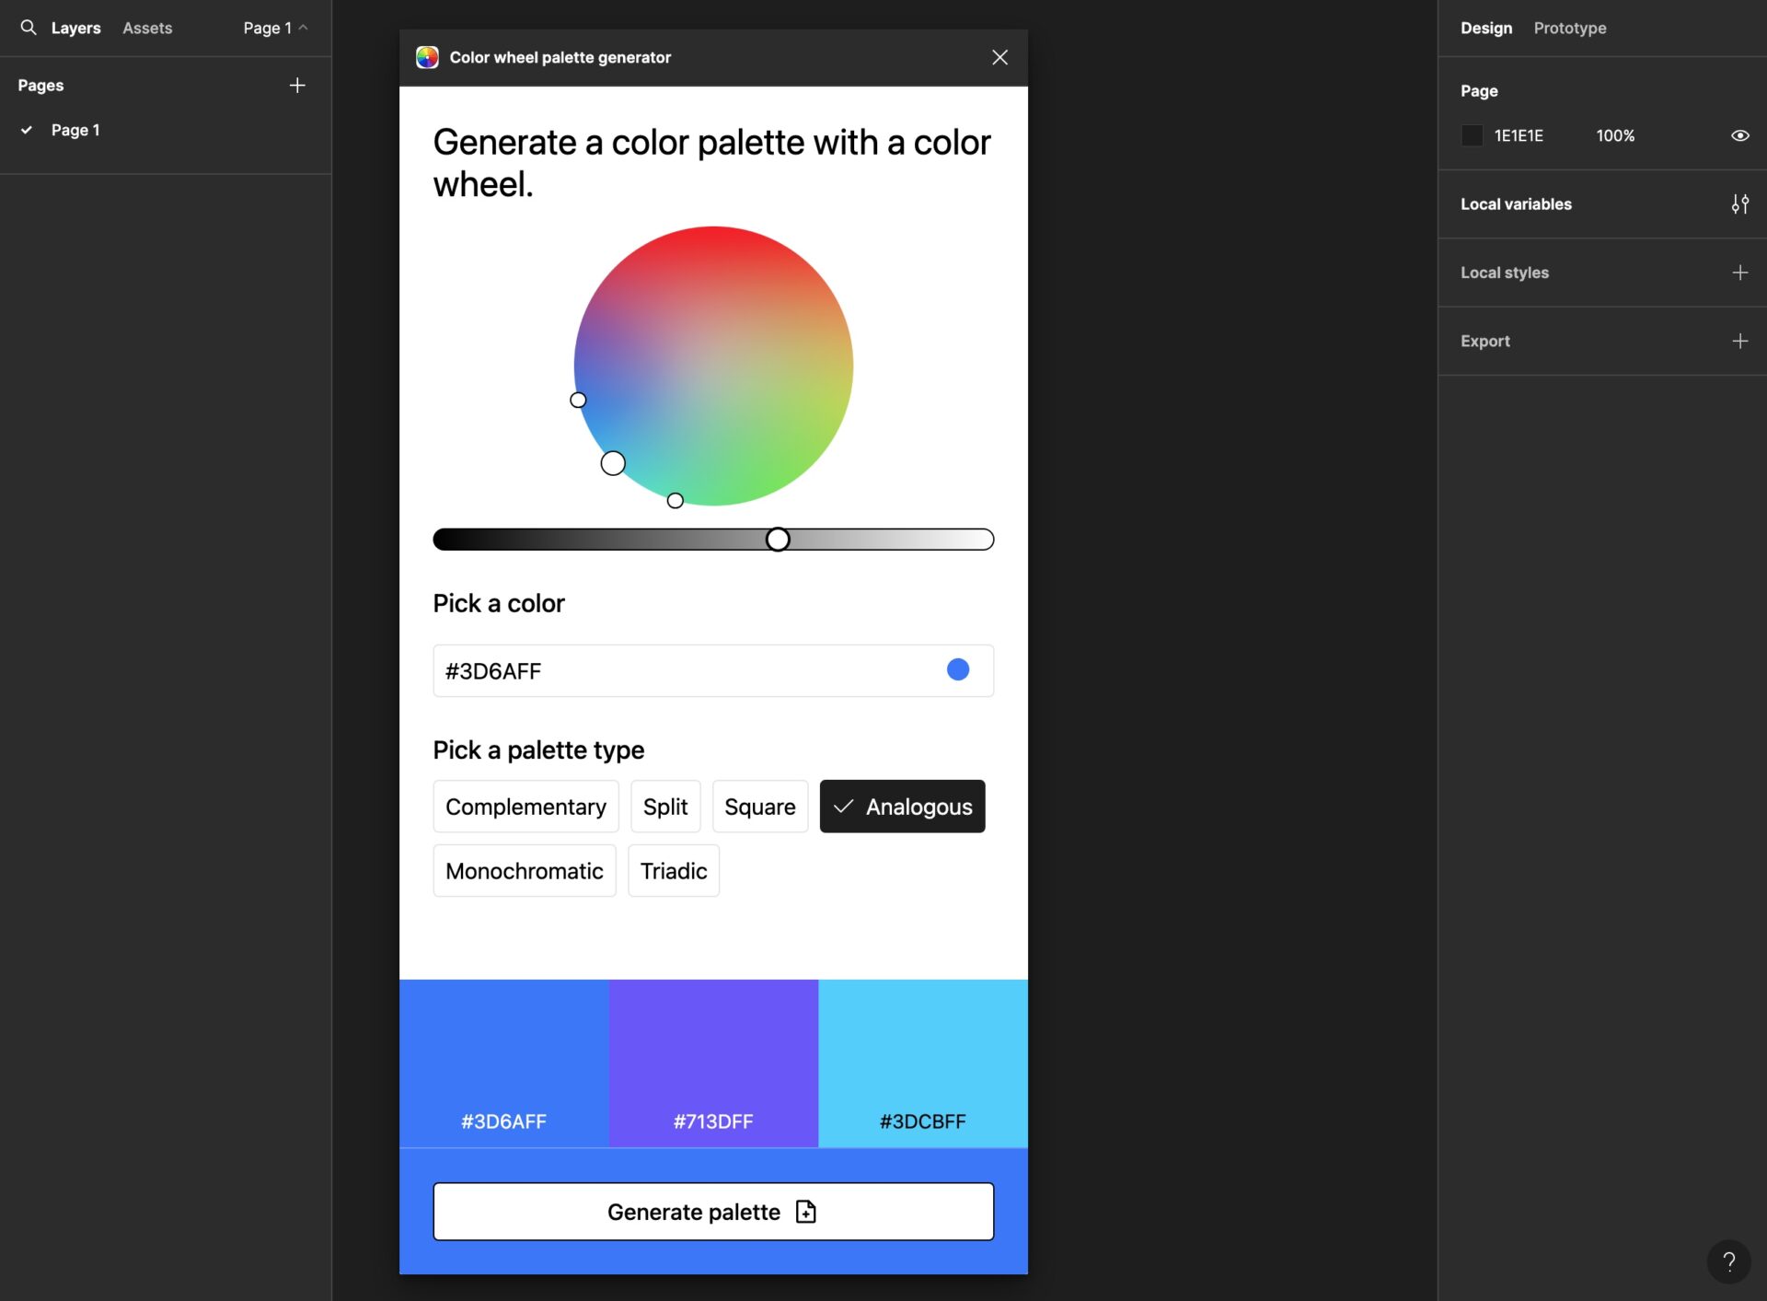Toggle page visibility eye icon
Screen dimensions: 1767x1301
[x=1741, y=134]
